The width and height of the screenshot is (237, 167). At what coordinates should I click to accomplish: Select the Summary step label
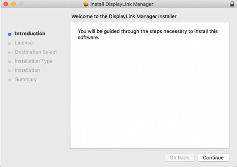tap(26, 79)
